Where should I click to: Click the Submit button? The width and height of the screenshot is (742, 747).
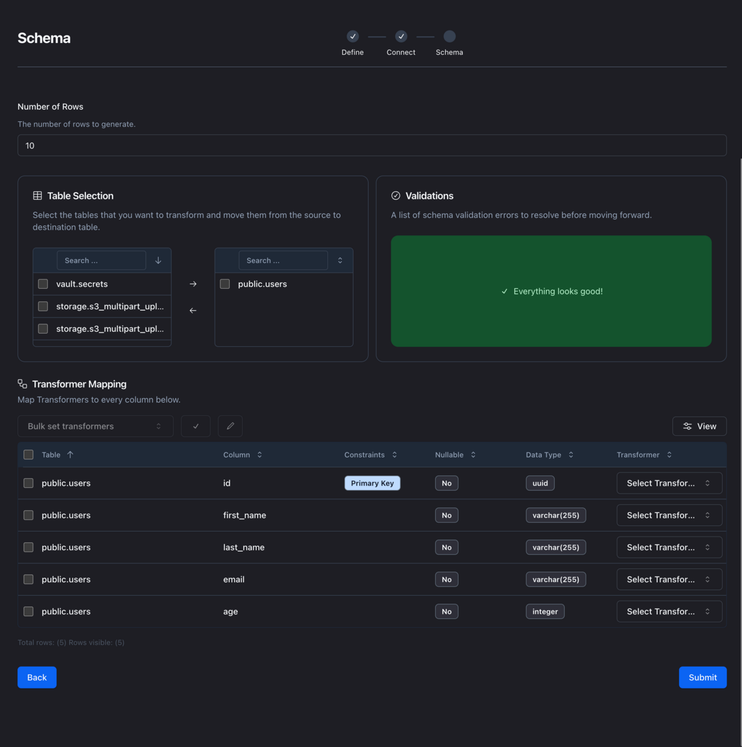click(x=703, y=677)
